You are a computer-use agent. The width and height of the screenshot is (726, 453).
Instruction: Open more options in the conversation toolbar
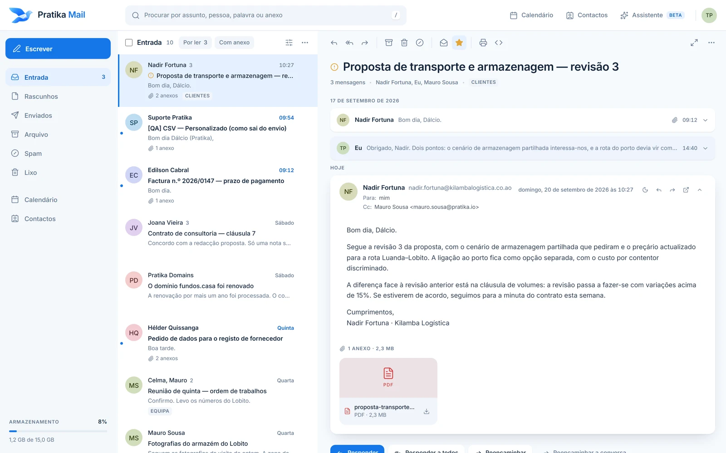click(711, 43)
